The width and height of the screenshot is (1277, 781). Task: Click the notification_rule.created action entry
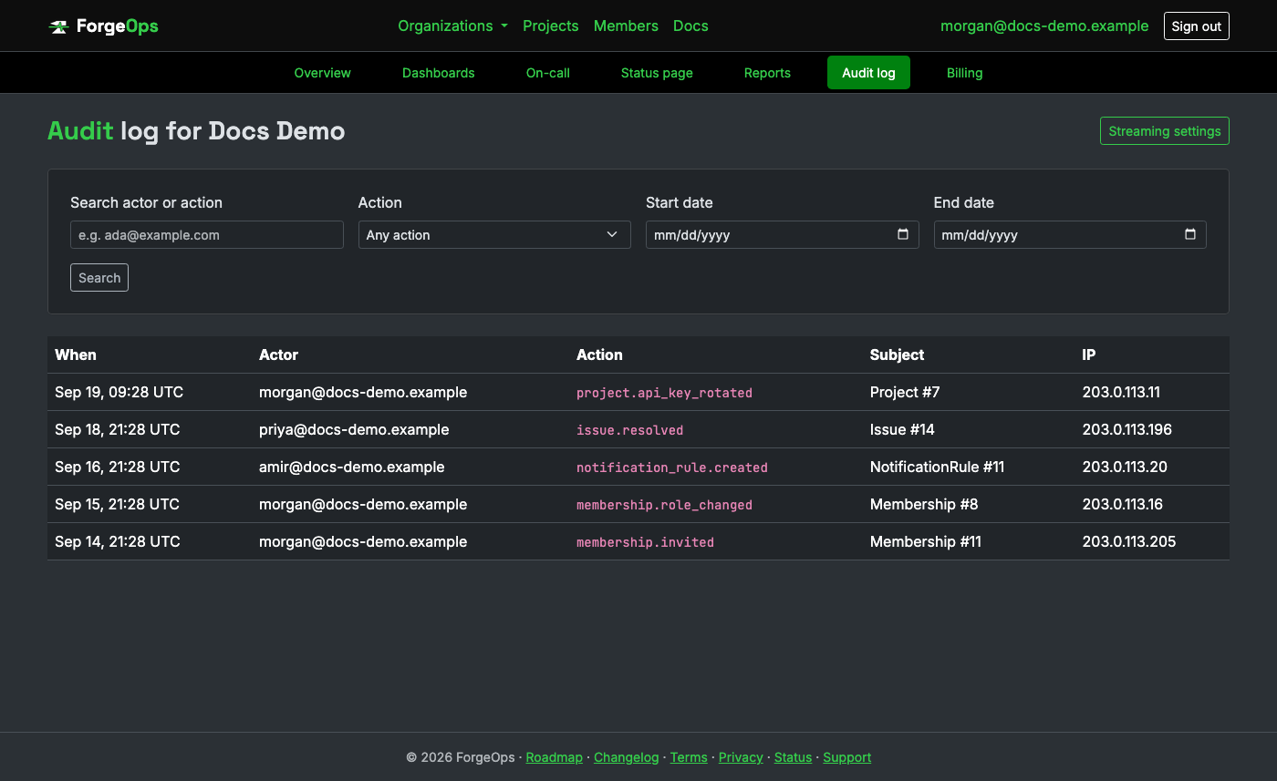click(672, 468)
